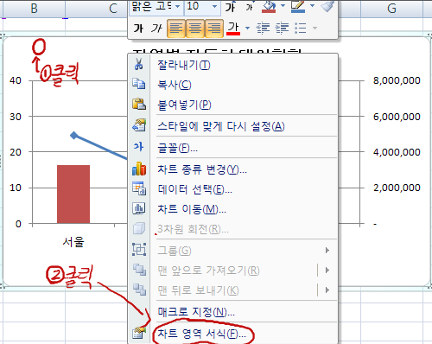Viewport: 432px width, 344px height.
Task: Click the Font icon beside 글꼴(F)
Action: coord(138,147)
